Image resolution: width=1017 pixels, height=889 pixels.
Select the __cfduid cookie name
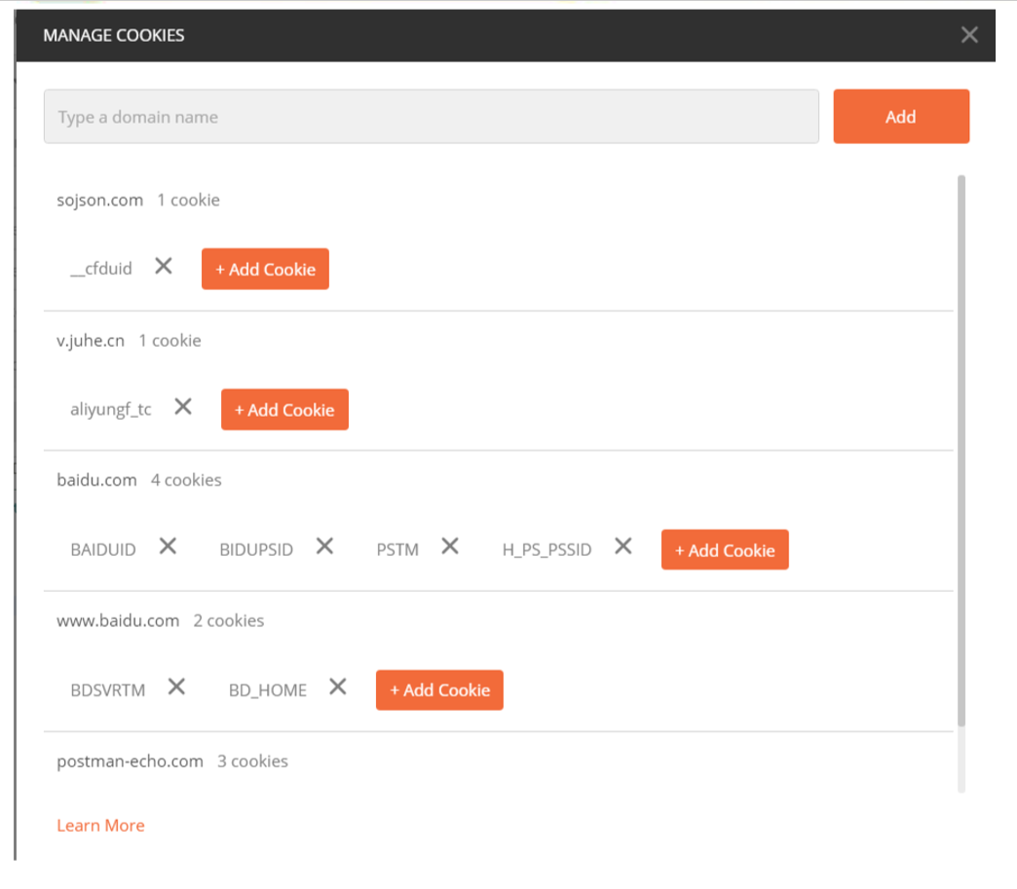click(x=101, y=270)
